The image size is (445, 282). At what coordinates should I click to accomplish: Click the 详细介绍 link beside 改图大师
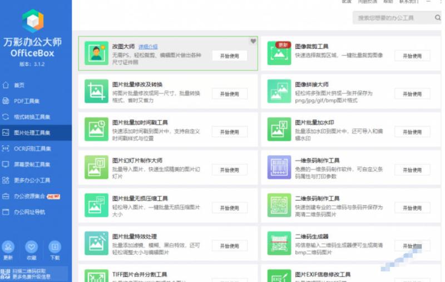[x=148, y=47]
